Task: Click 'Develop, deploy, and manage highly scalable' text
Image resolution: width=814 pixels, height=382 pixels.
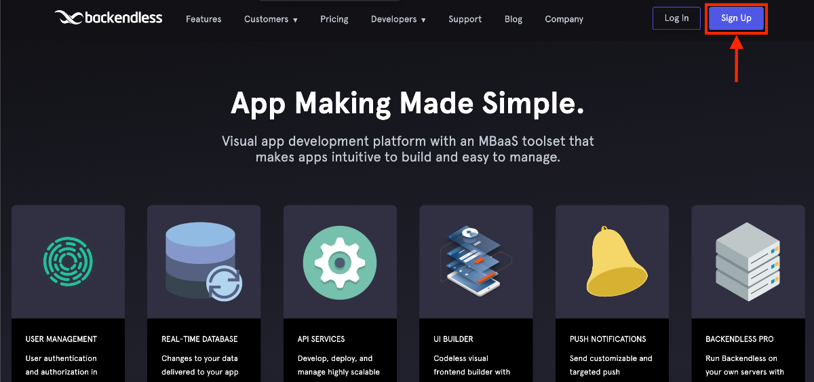Action: pyautogui.click(x=338, y=365)
